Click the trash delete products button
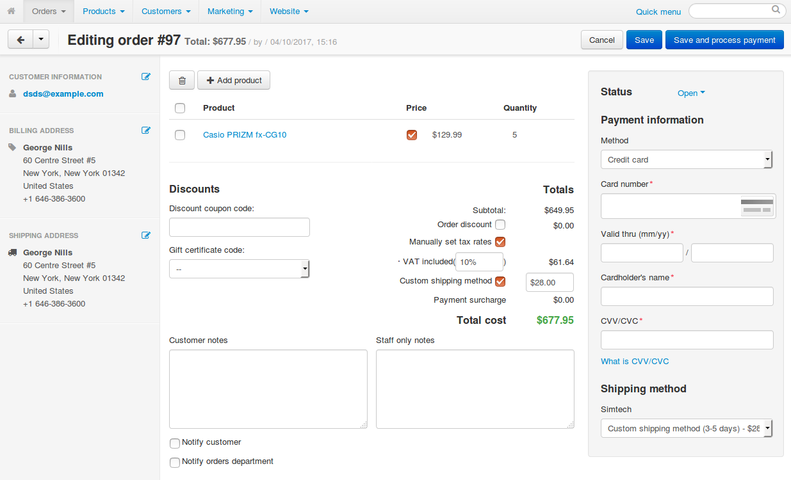The height and width of the screenshot is (480, 791). (182, 80)
